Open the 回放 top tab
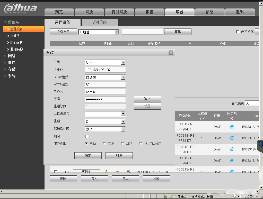The height and width of the screenshot is (199, 263). [89, 12]
